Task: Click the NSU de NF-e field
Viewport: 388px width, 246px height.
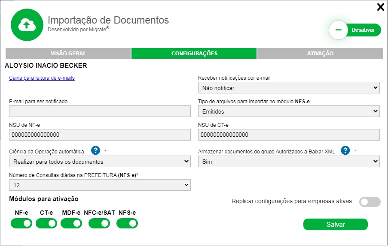Action: click(100, 135)
